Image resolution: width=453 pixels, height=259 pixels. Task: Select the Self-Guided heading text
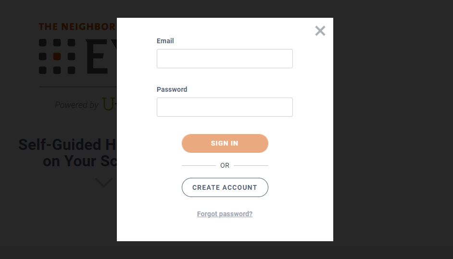click(x=67, y=145)
